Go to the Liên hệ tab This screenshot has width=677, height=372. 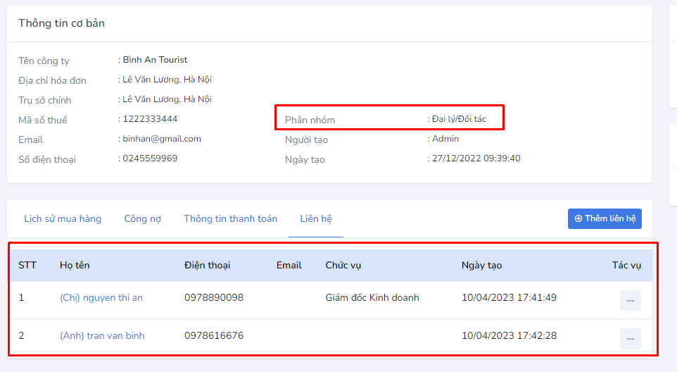(315, 219)
